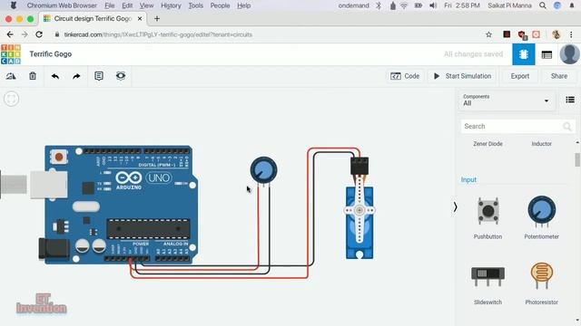Switch to circuit view icon
Image resolution: width=581 pixels, height=326 pixels.
coord(523,54)
